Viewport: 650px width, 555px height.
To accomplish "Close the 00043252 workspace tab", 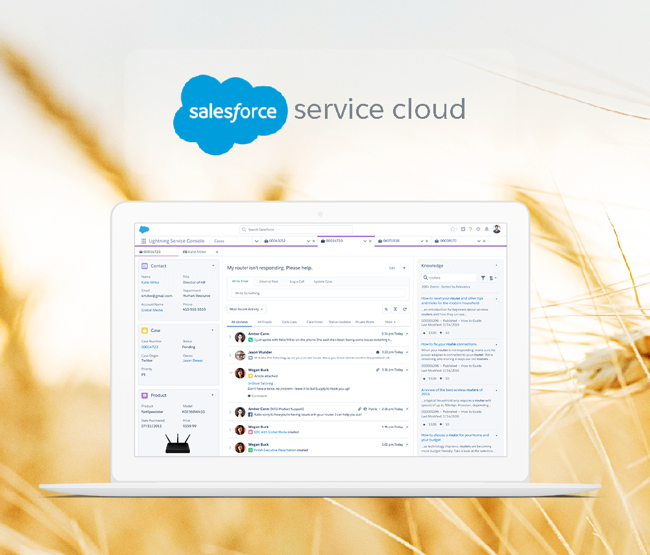I will pyautogui.click(x=314, y=241).
